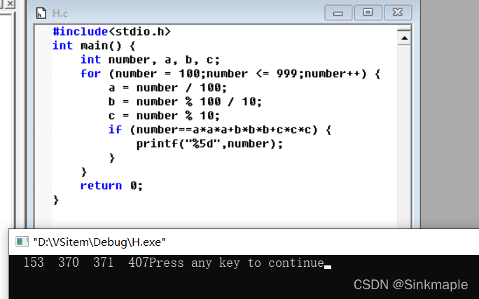
Task: Click the printf("%5d",number); statement
Action: (209, 144)
